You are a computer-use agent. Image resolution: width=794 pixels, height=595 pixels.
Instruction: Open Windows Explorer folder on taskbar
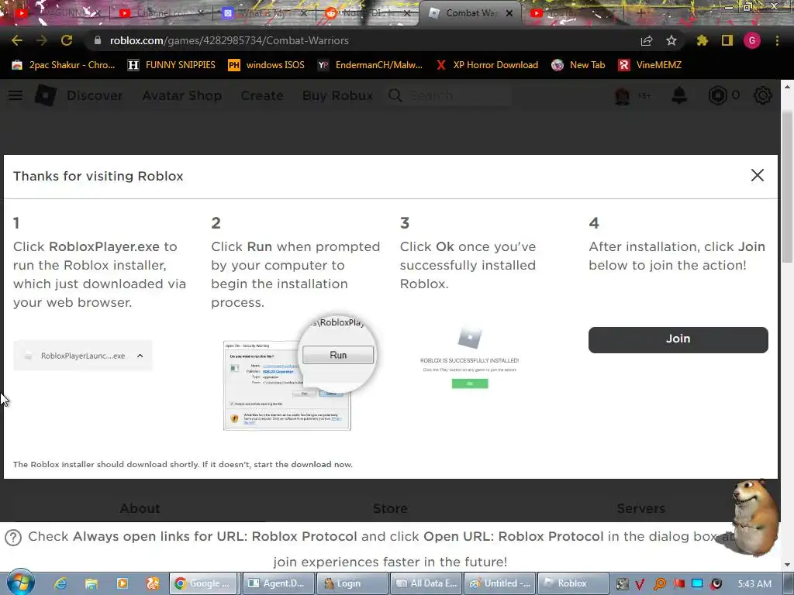pyautogui.click(x=91, y=583)
